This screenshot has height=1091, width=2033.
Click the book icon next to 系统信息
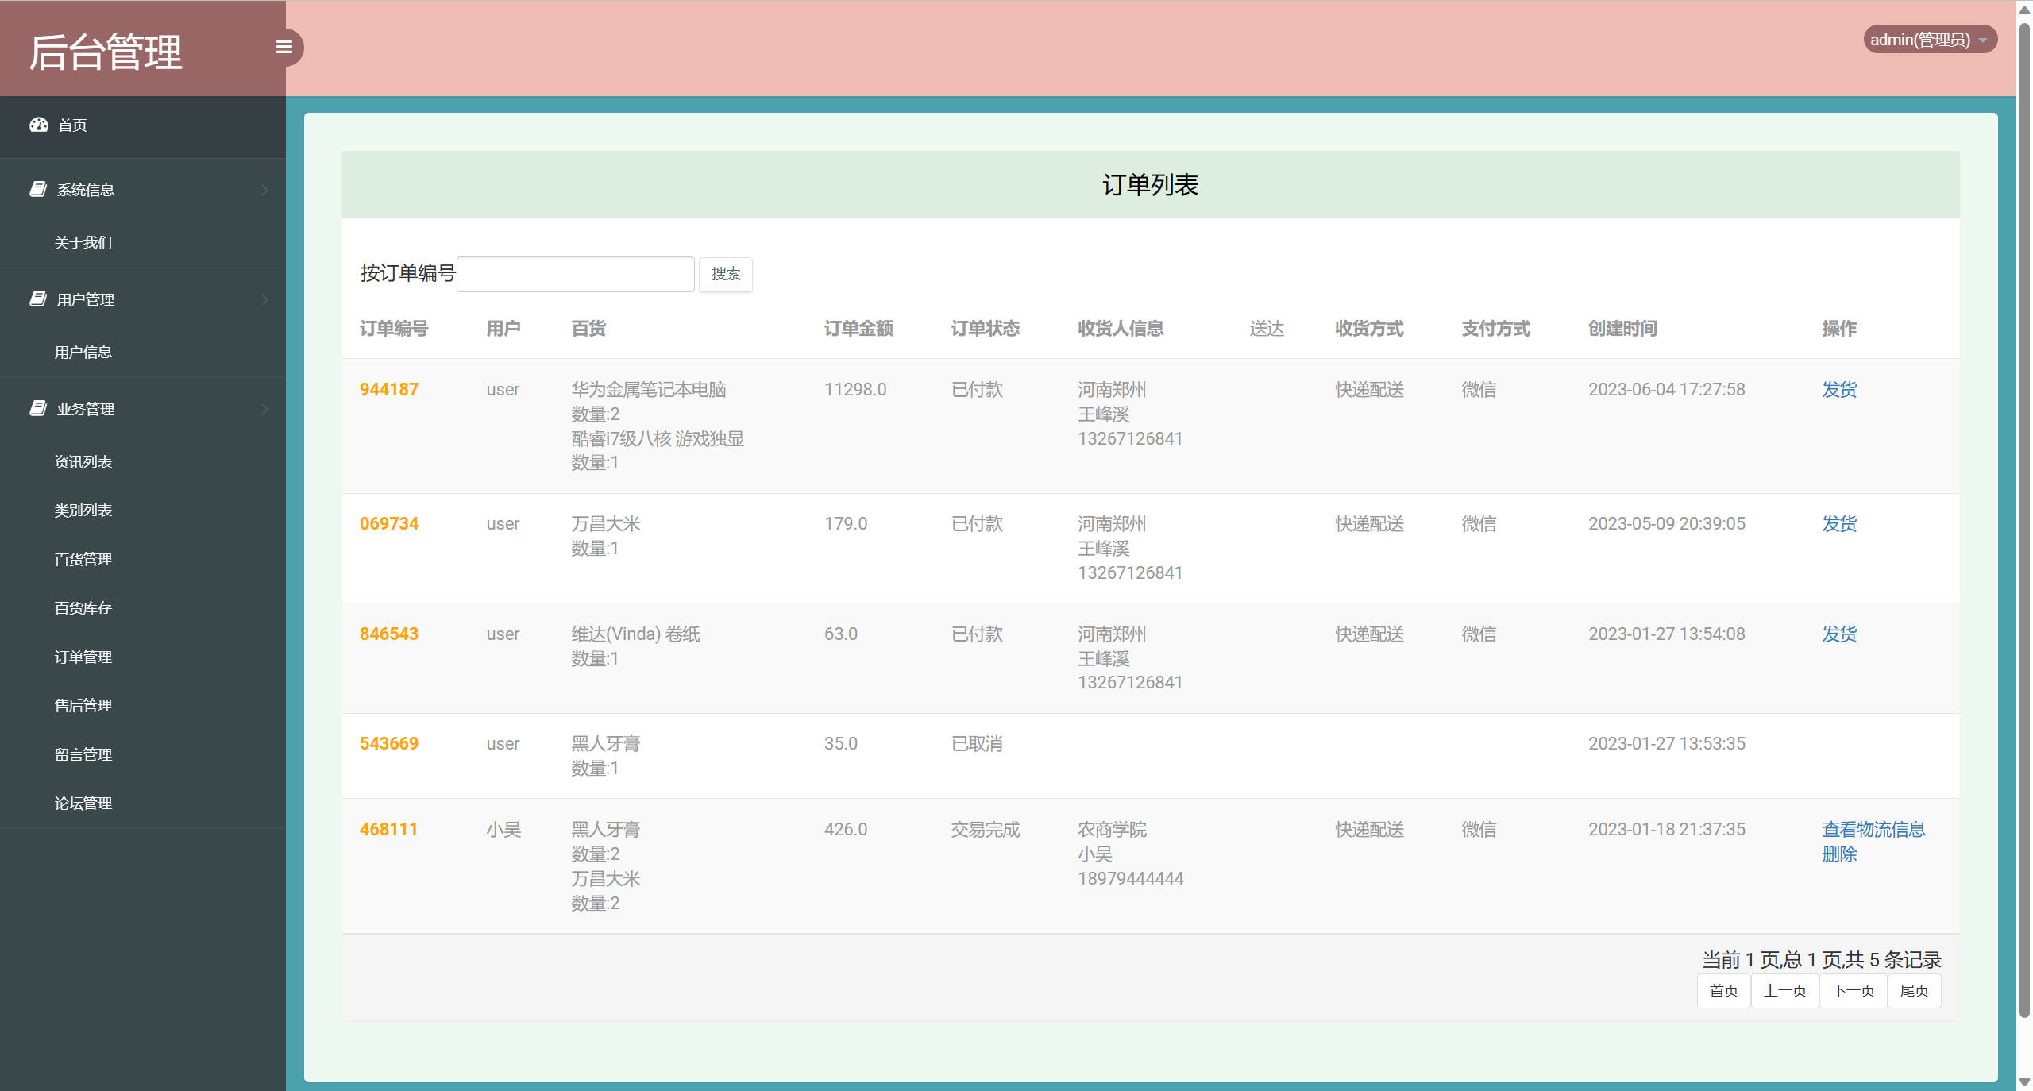point(38,189)
